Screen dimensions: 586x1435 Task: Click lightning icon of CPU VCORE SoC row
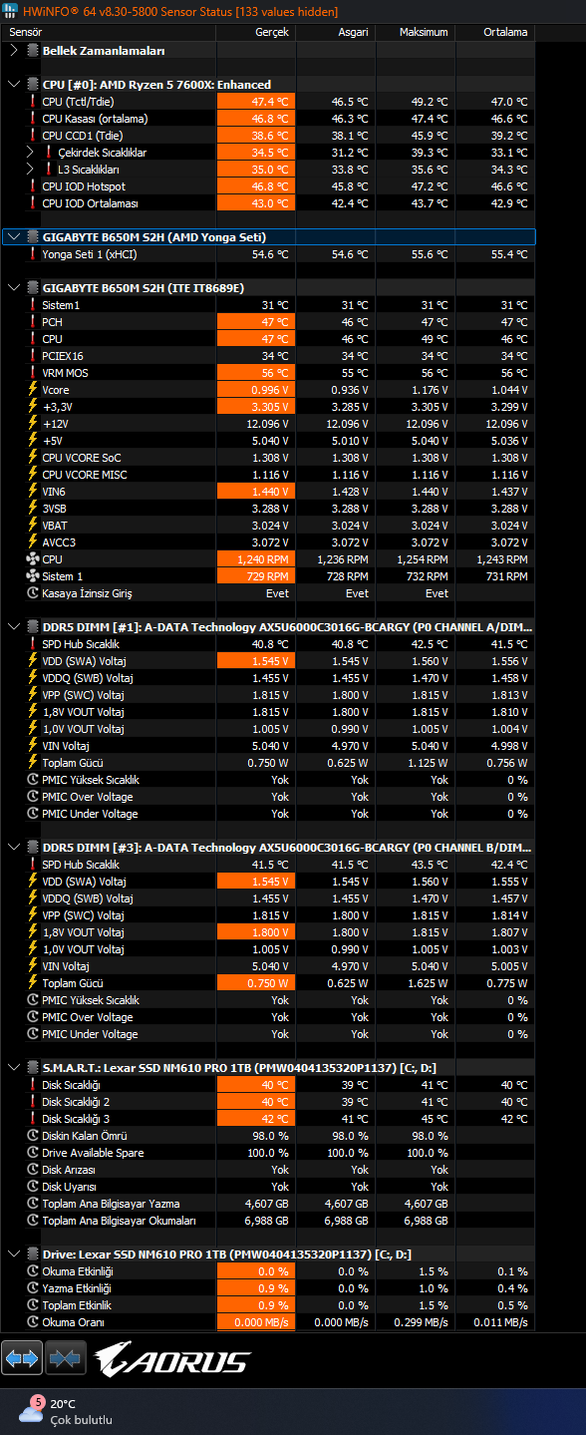31,458
